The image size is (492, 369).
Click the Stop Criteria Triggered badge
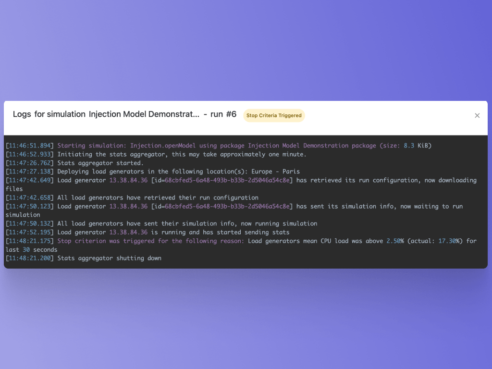click(274, 115)
